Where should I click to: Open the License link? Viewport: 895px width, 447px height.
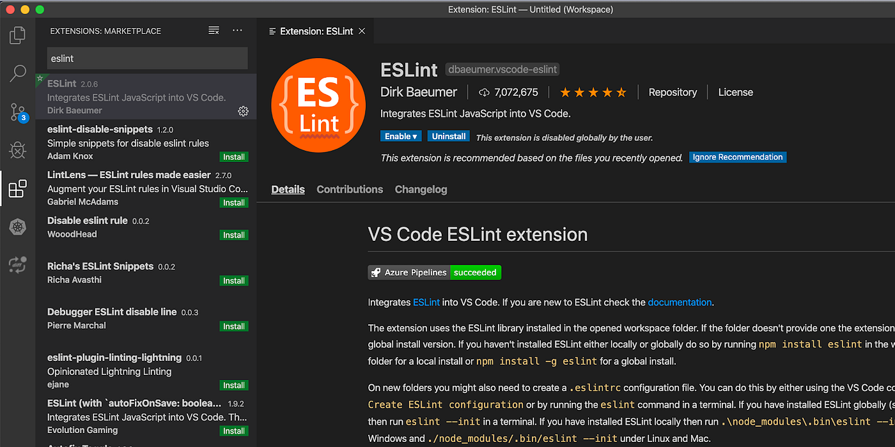(x=735, y=93)
